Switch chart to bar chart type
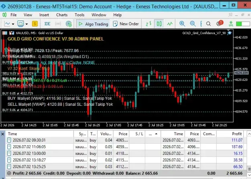Image resolution: width=251 pixels, height=179 pixels. (x=149, y=24)
